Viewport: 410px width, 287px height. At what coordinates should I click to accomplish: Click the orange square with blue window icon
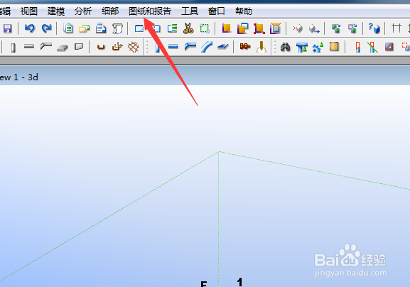(242, 28)
